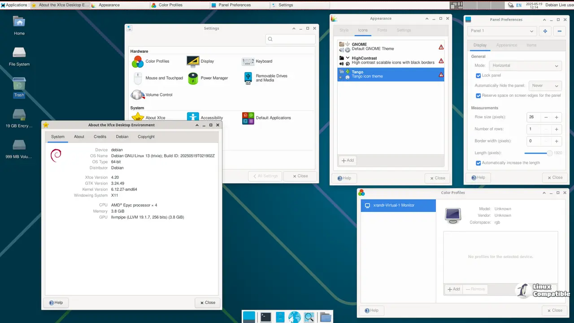Click the All Settings button
Viewport: 574px width, 323px height.
[x=265, y=176]
